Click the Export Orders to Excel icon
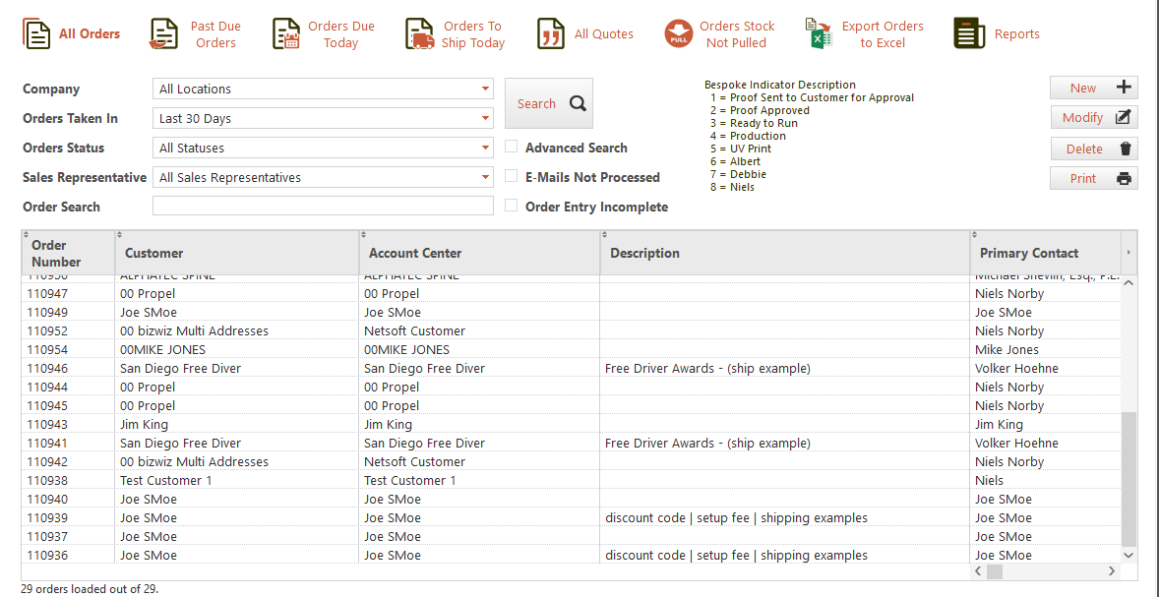 tap(819, 34)
